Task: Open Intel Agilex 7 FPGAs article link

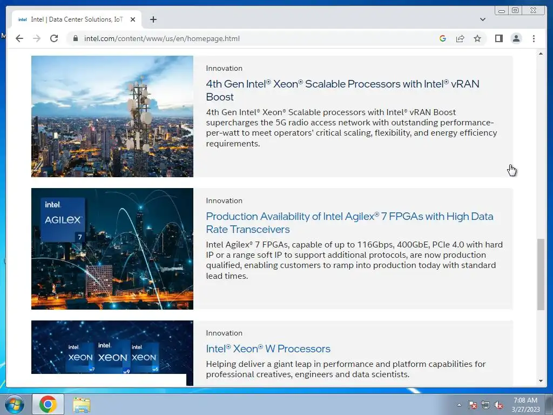Action: tap(349, 223)
